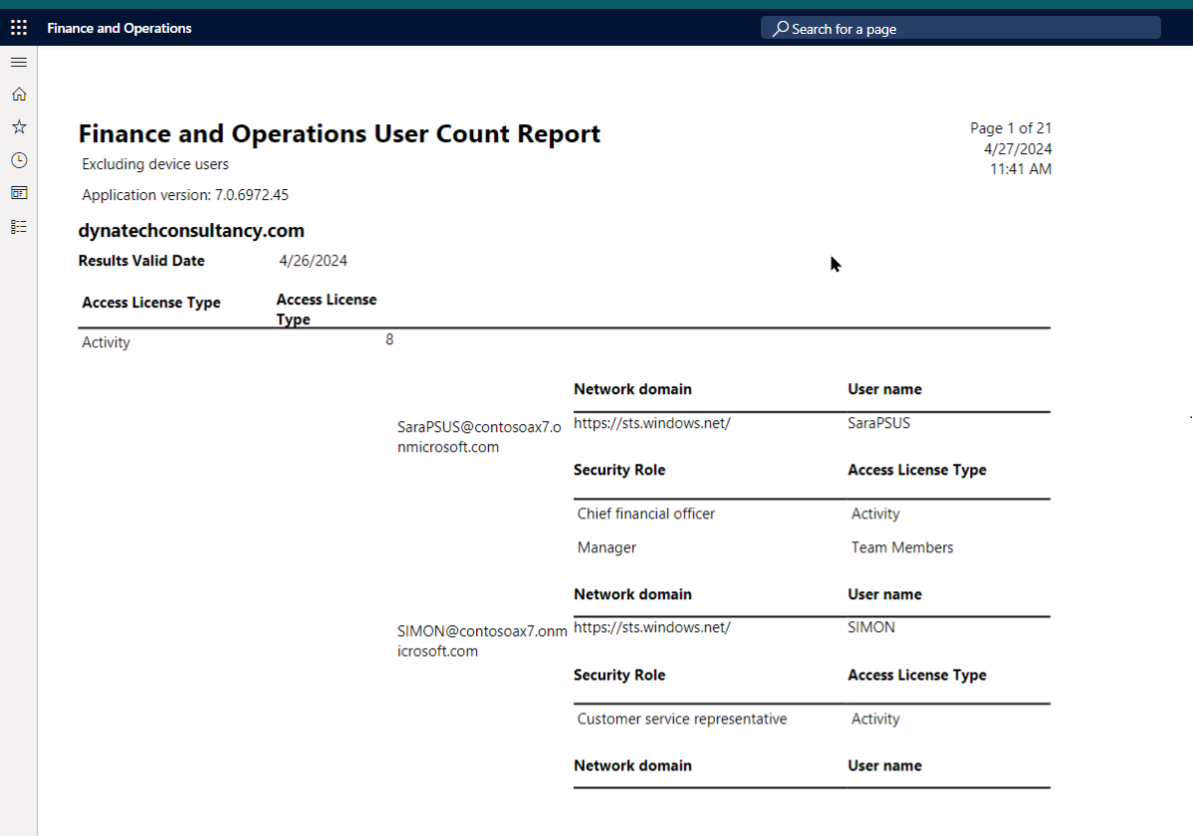Open Modules list icon in the sidebar

pyautogui.click(x=19, y=227)
